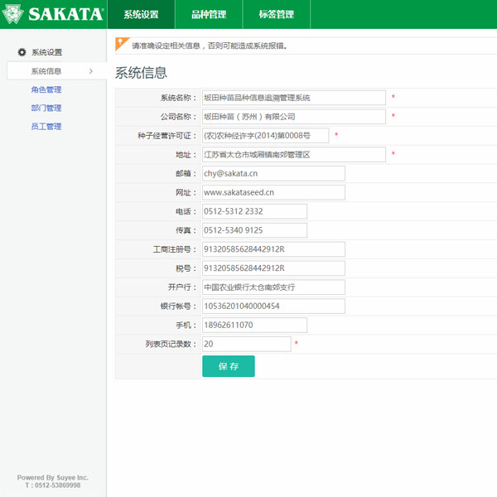The height and width of the screenshot is (497, 497).
Task: Open 角色管理 in the sidebar
Action: [46, 89]
